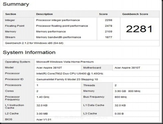Click the Model label

click(9, 67)
